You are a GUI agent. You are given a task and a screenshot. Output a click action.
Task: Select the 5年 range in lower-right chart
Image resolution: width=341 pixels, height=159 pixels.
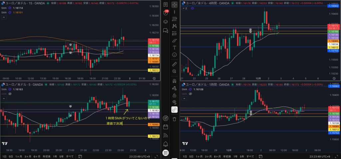(241, 156)
